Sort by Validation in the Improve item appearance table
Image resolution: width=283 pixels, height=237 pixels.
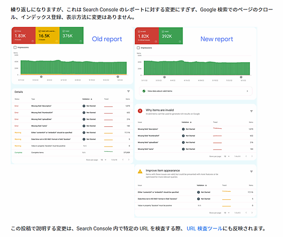coord(201,185)
